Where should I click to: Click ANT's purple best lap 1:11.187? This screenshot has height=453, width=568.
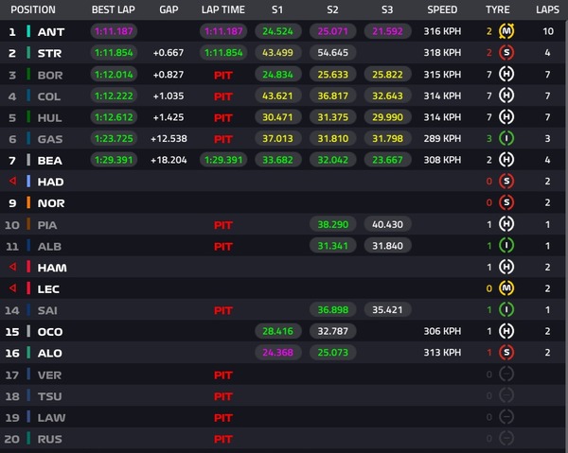(x=114, y=31)
